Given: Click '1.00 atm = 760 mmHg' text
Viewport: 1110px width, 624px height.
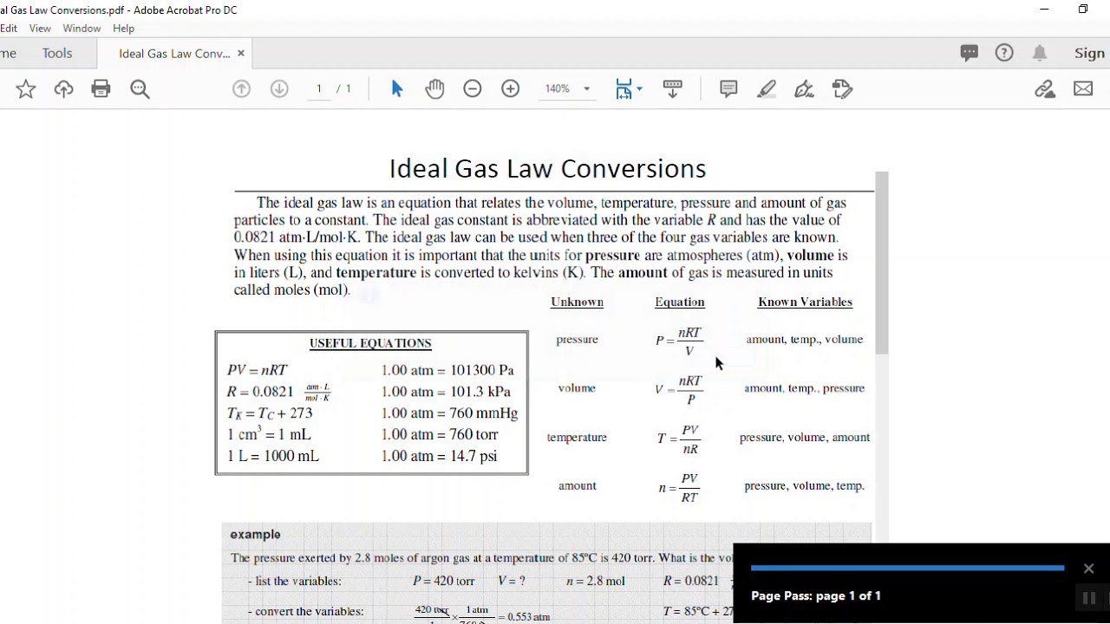Looking at the screenshot, I should (449, 413).
